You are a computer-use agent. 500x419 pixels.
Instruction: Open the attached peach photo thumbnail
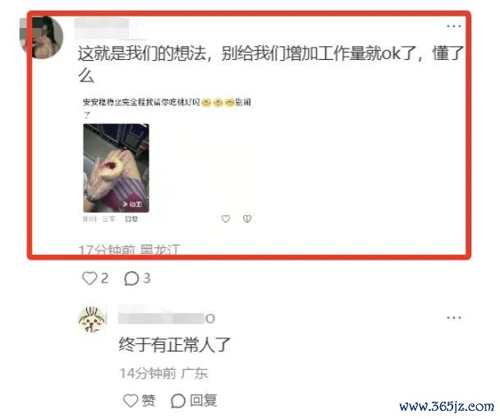116,168
